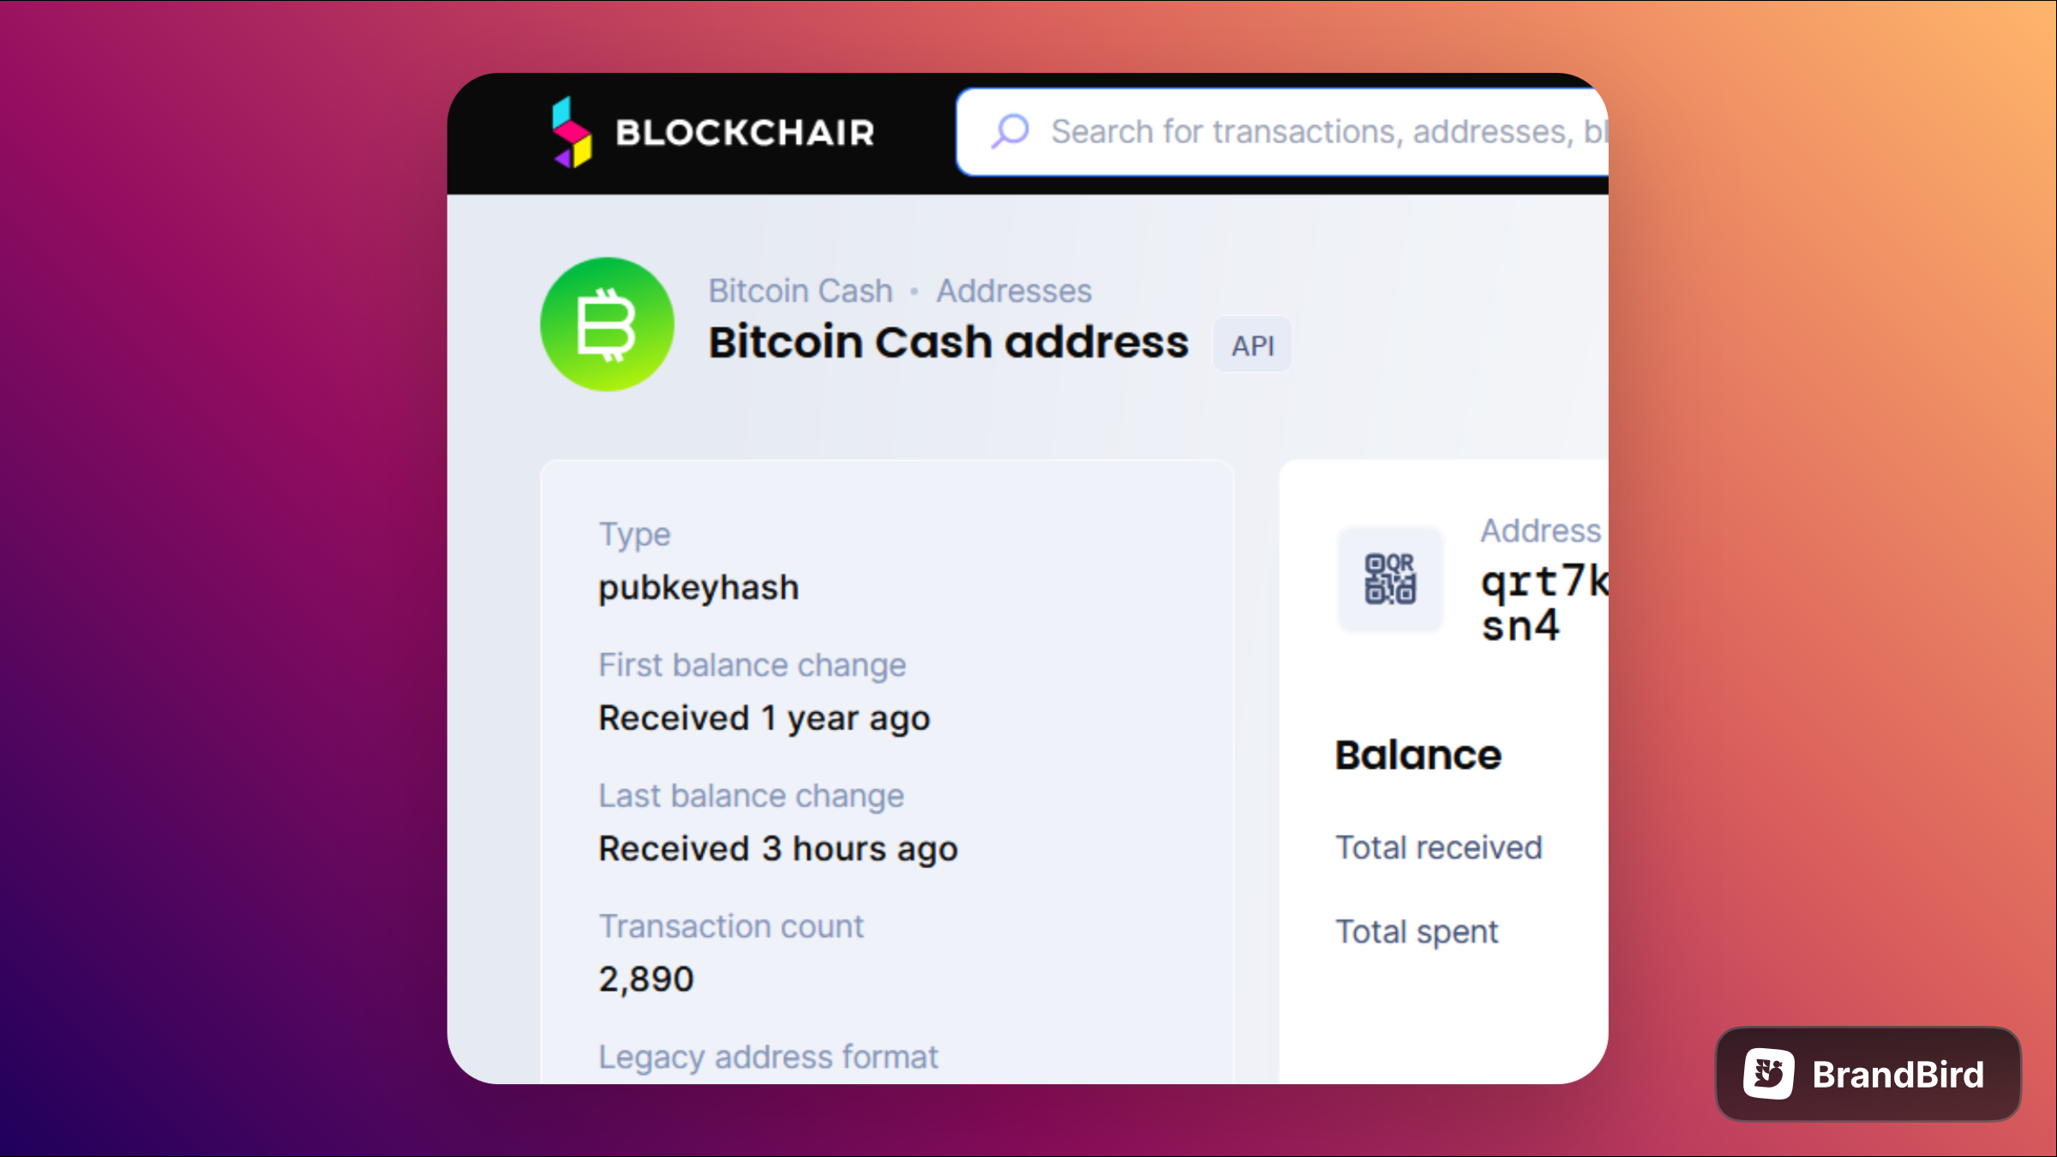Screen dimensions: 2057x1157
Task: Open the Bitcoin Cash breadcrumb link
Action: pyautogui.click(x=801, y=291)
